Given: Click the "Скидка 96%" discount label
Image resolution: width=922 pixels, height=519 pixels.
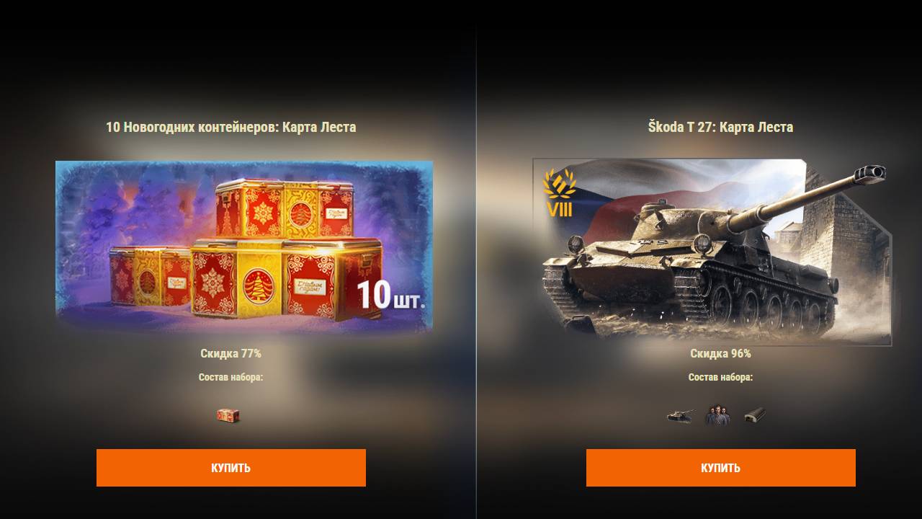Looking at the screenshot, I should 720,353.
